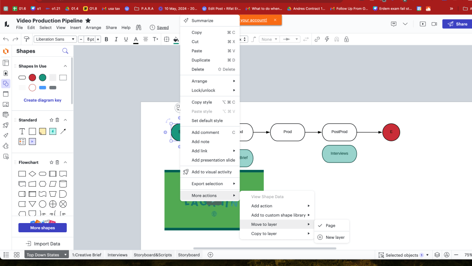The image size is (472, 266).
Task: Select Summarize in context menu
Action: pos(210,20)
